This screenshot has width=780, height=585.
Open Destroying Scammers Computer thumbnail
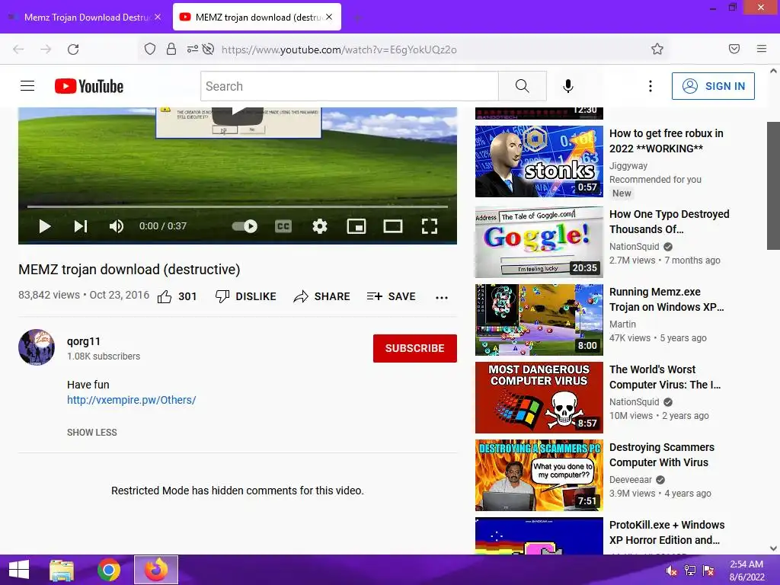point(539,475)
